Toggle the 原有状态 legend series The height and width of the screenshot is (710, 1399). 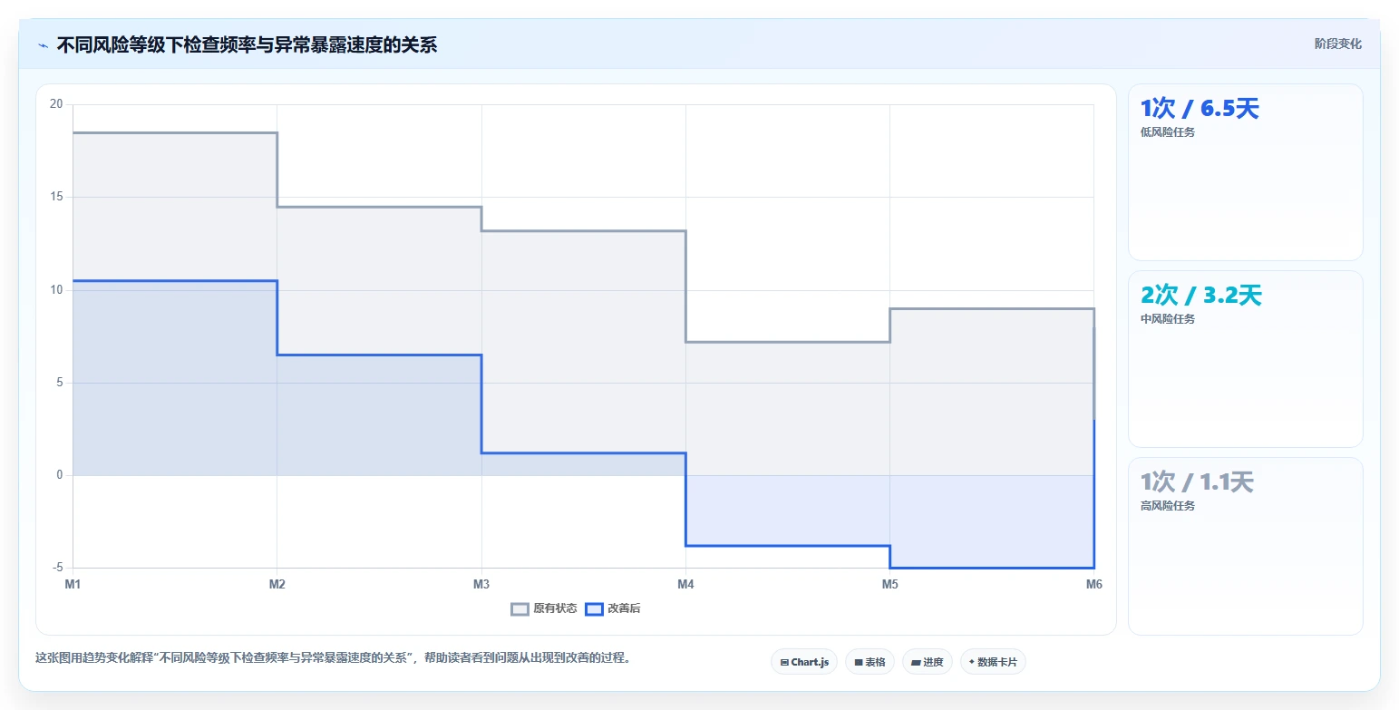(544, 608)
